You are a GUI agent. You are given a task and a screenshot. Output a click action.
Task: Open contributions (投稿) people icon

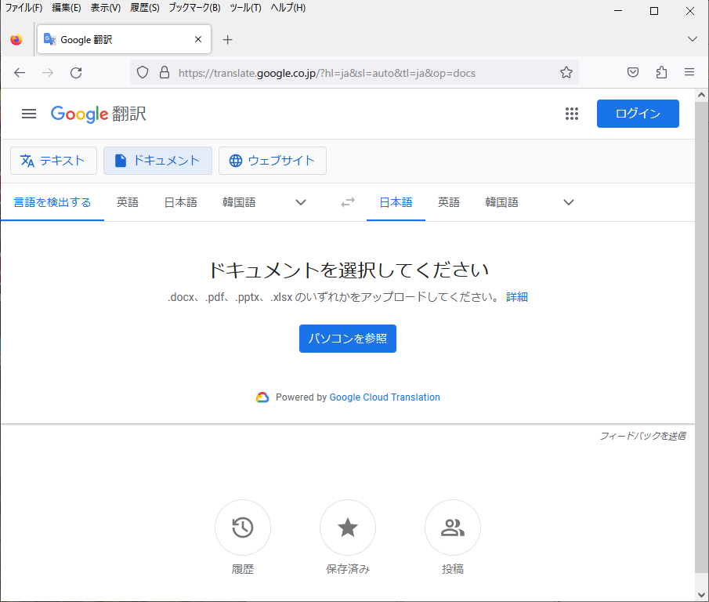pos(453,528)
